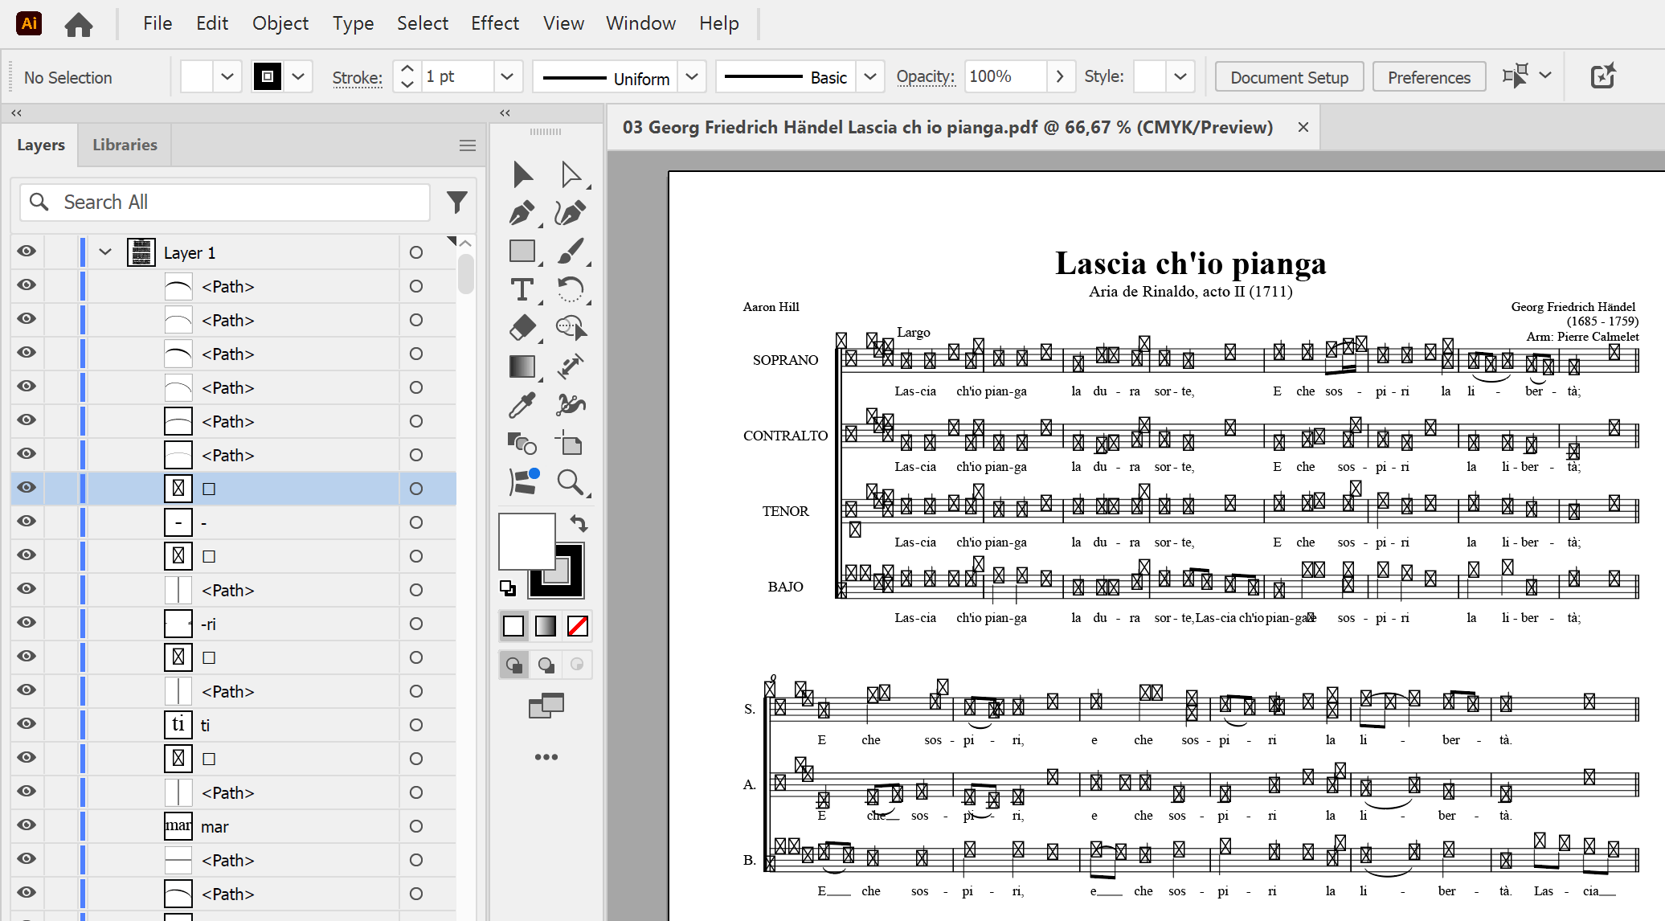Select the Free Transform tool
Screen dimensions: 1665x921
click(x=571, y=366)
